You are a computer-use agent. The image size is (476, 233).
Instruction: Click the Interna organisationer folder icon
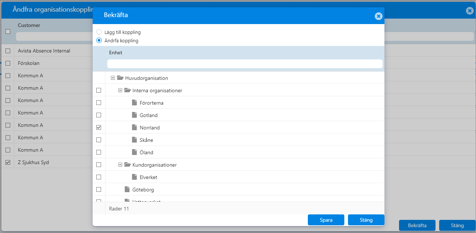127,90
